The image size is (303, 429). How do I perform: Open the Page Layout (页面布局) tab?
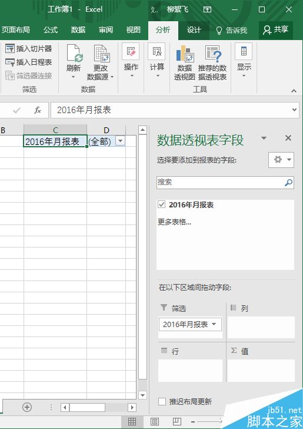point(15,30)
